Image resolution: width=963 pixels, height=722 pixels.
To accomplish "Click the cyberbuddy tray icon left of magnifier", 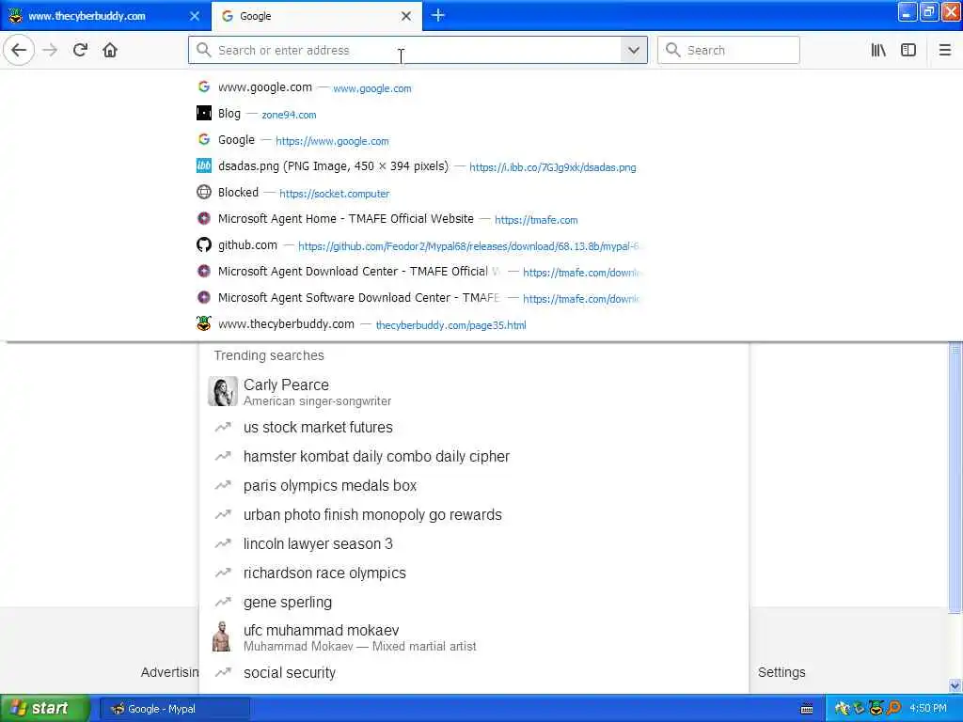I will (x=876, y=709).
